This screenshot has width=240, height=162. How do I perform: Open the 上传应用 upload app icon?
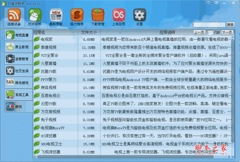[x=119, y=18]
